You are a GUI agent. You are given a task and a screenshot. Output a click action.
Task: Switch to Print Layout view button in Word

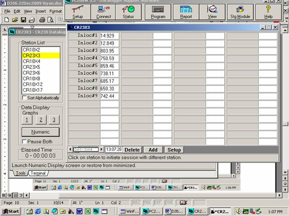click(x=15, y=195)
